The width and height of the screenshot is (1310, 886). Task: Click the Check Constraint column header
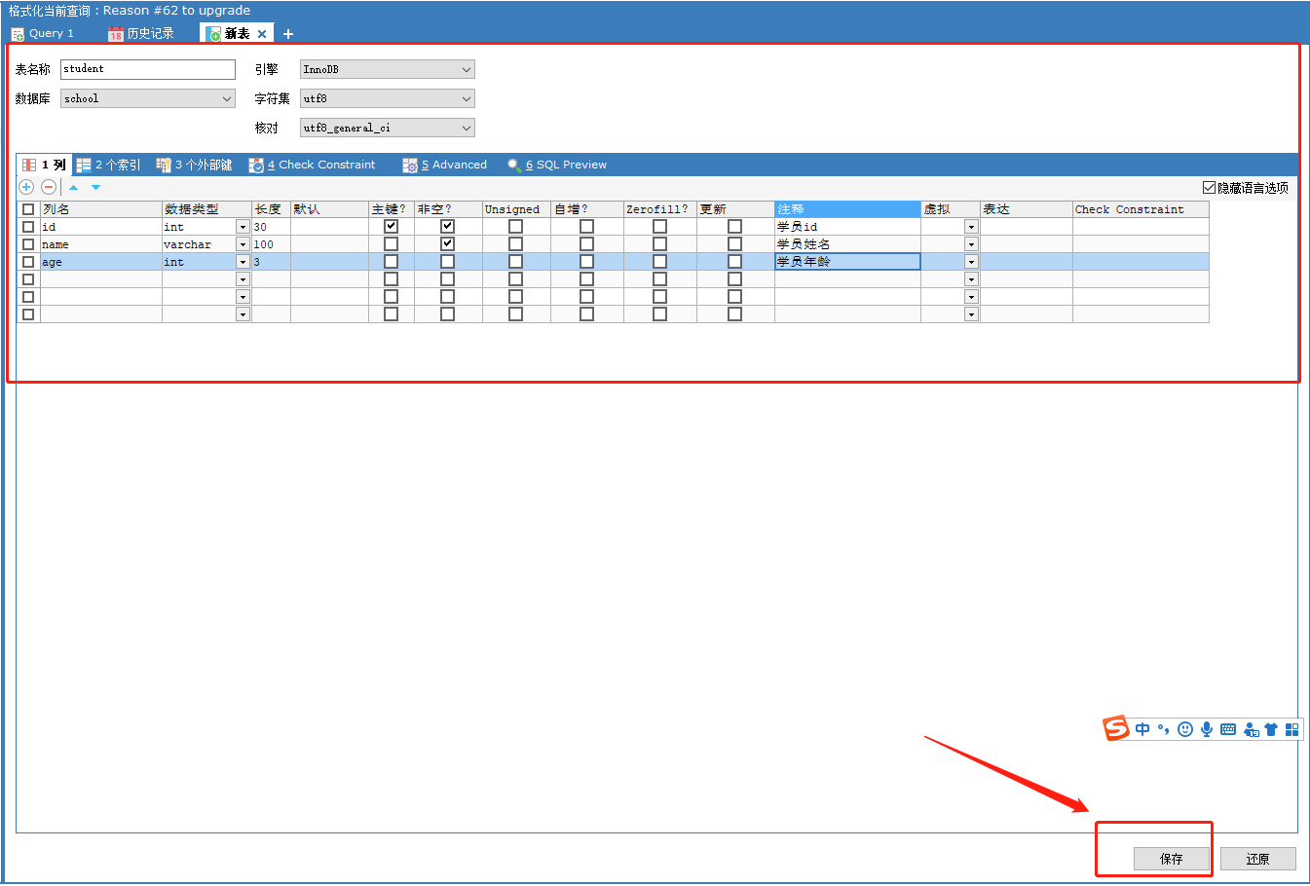tap(1141, 209)
